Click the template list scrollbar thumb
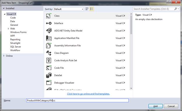182x111 pixels. (131, 25)
